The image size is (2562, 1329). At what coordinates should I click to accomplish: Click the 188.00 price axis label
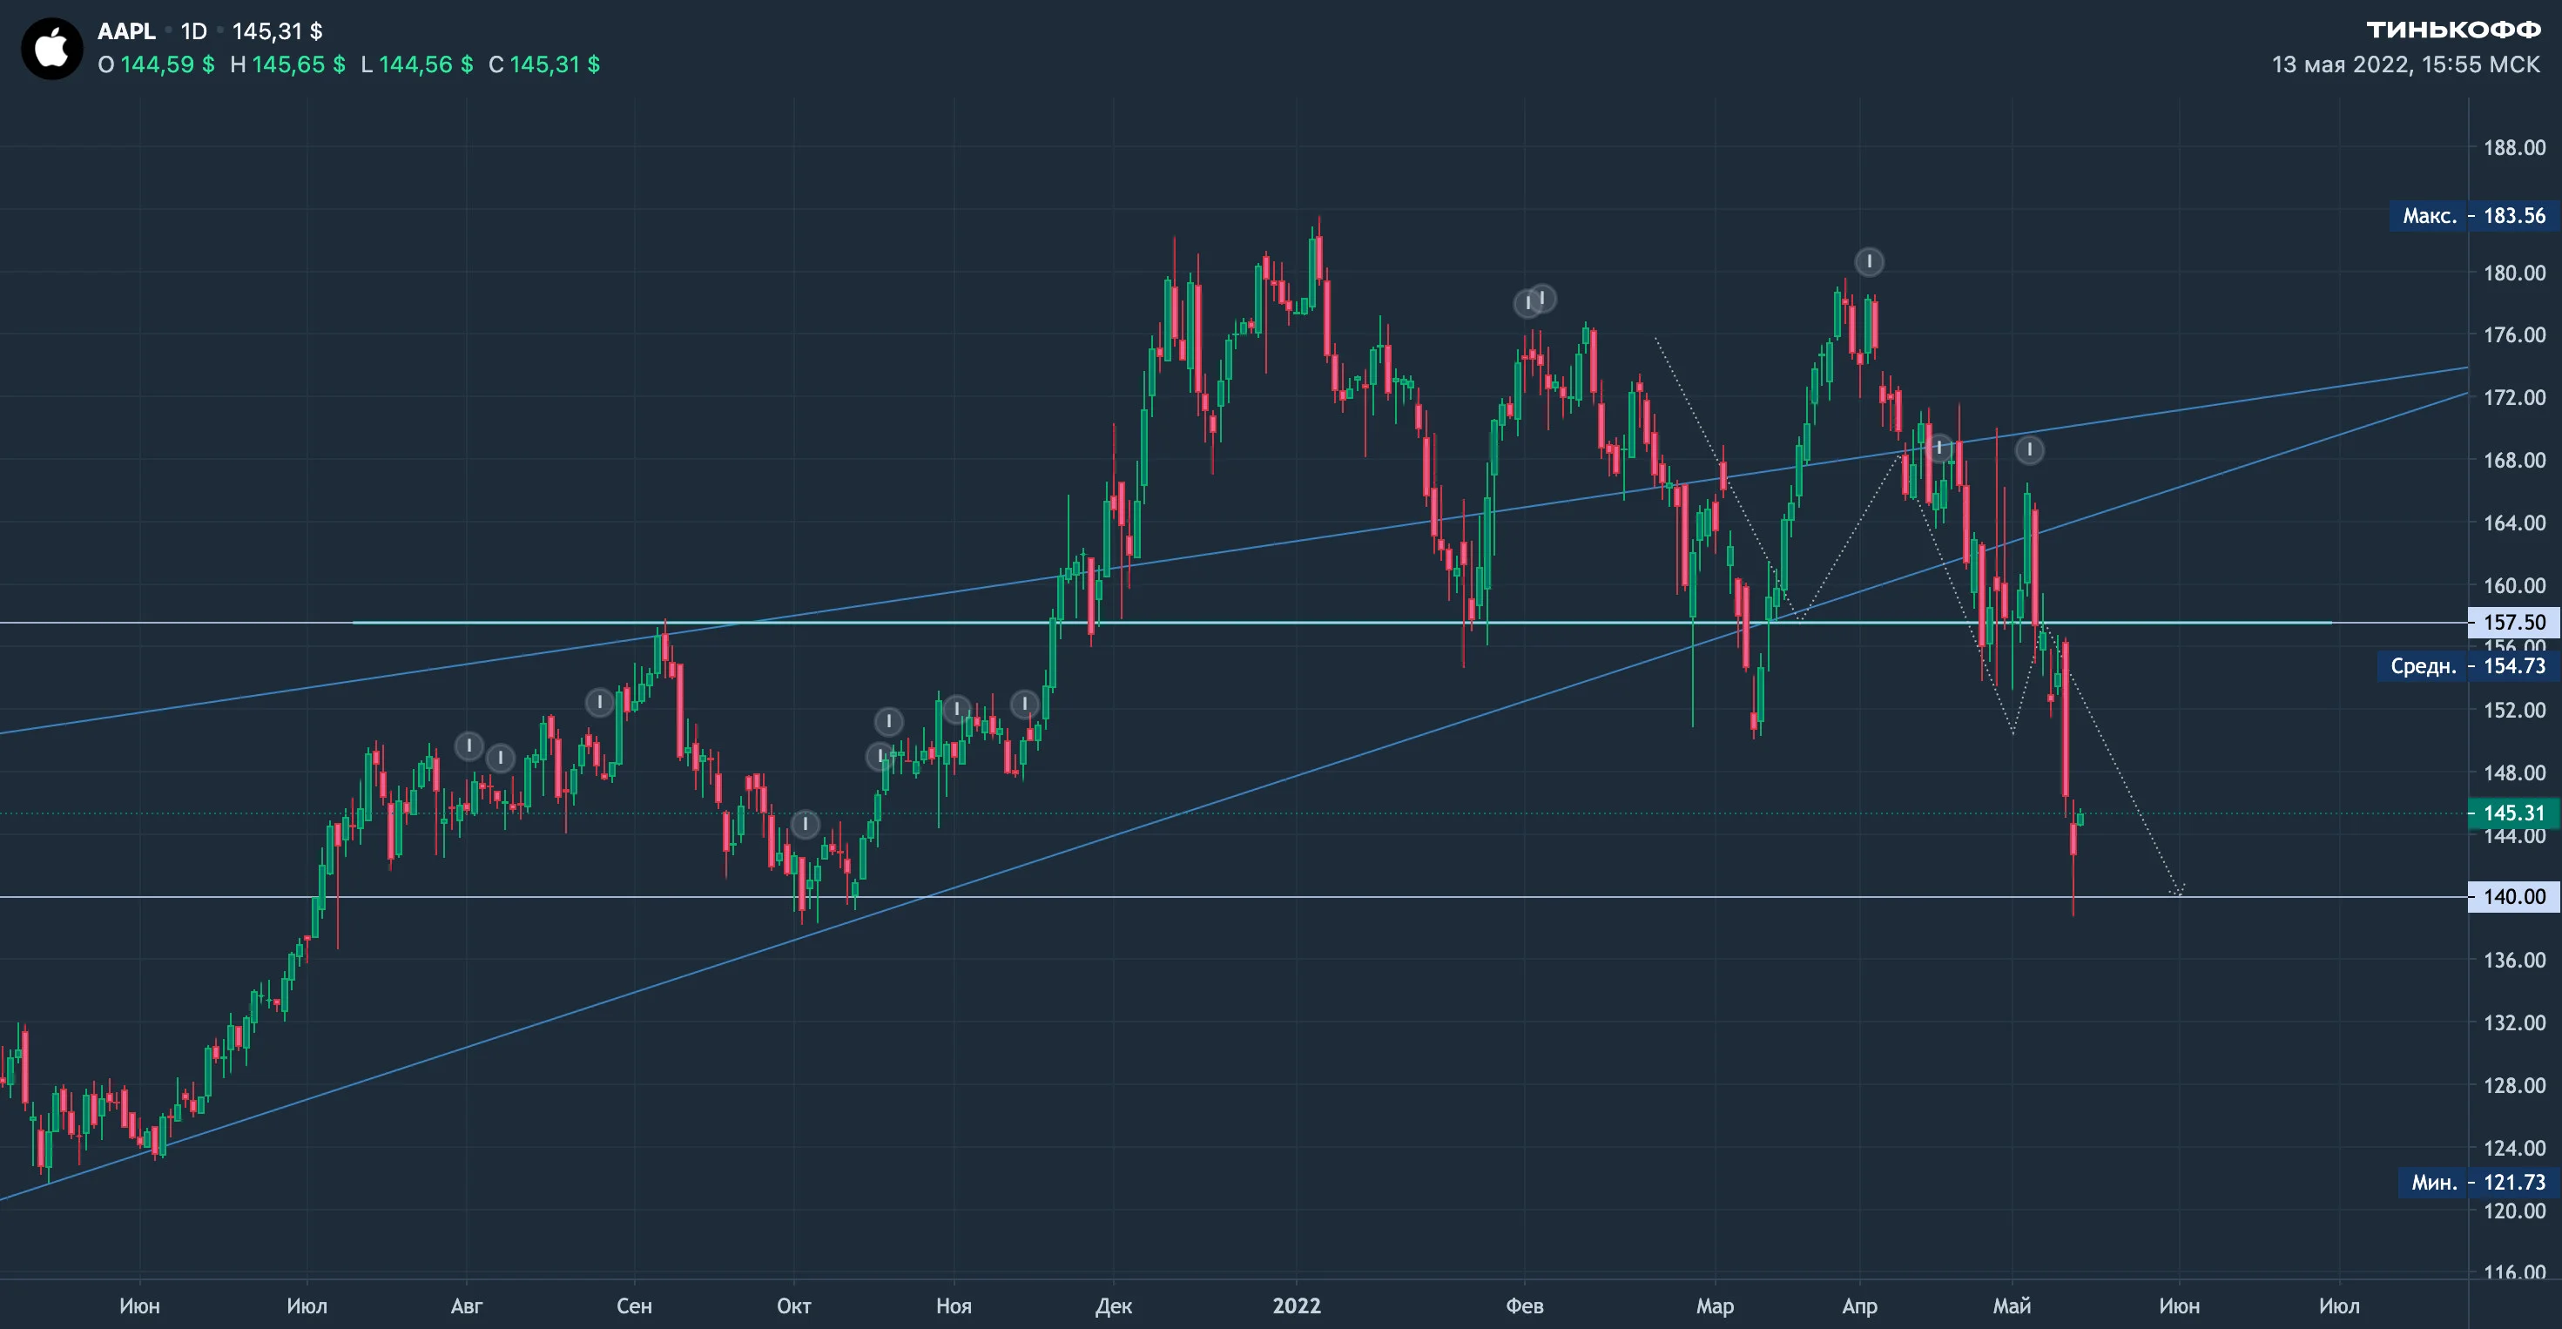(2514, 147)
